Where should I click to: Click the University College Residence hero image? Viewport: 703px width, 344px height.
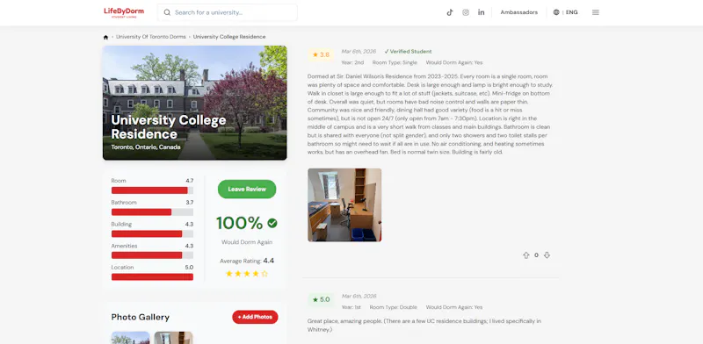(x=194, y=103)
